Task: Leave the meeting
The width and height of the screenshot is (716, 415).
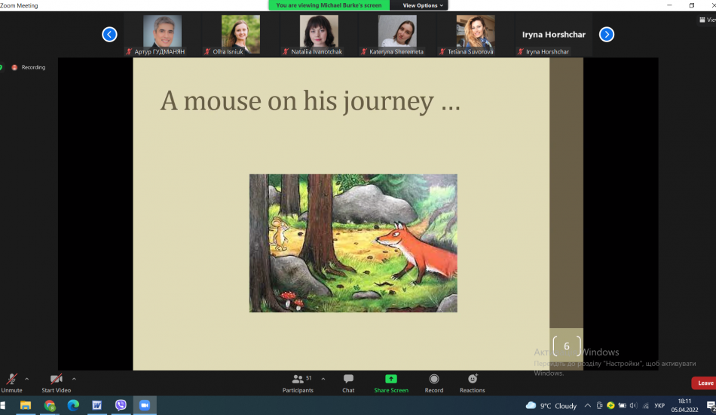Action: pos(705,383)
